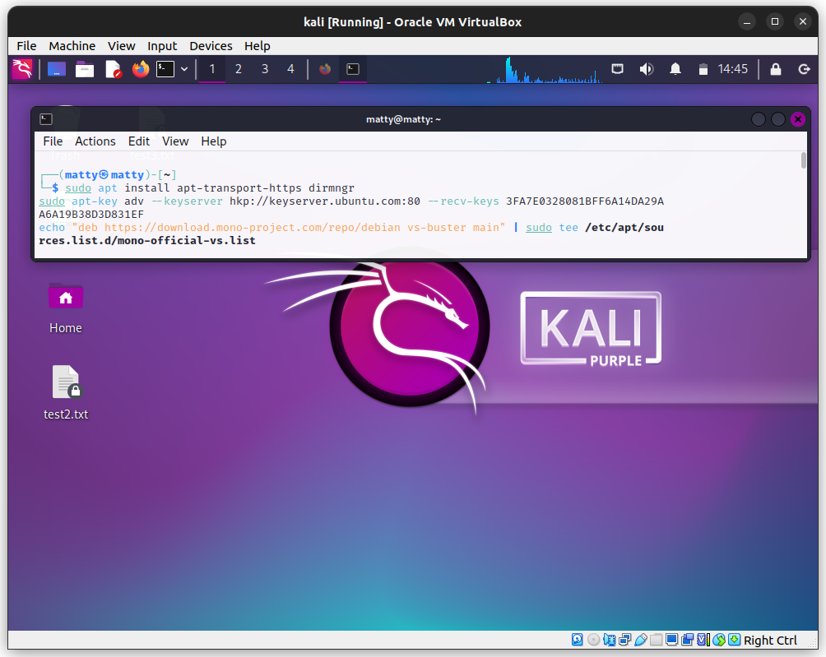Image resolution: width=826 pixels, height=657 pixels.
Task: Select the test2.txt desktop file
Action: click(x=66, y=393)
